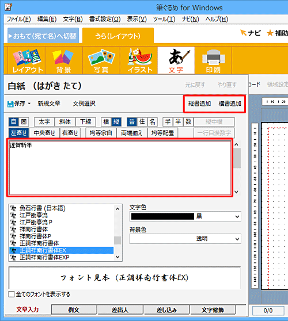Viewport: 288px width, 321px height.
Task: Open the 書式設定(O) menu
Action: point(105,19)
